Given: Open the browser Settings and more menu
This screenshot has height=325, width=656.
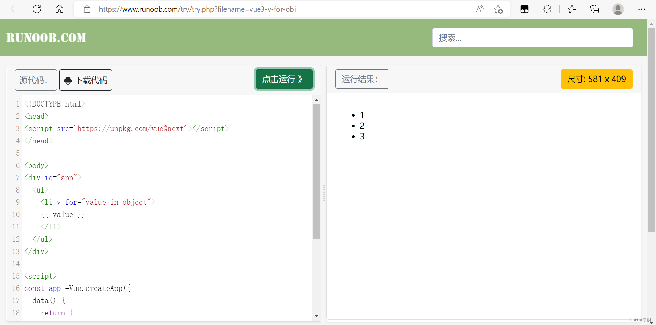Looking at the screenshot, I should 642,9.
